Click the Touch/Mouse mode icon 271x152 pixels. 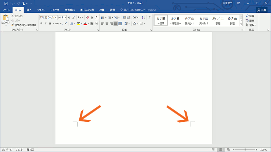pyautogui.click(x=24, y=4)
